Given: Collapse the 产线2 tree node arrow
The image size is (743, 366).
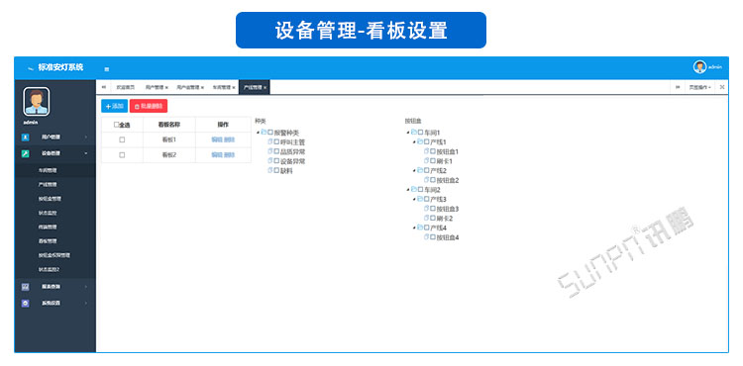Looking at the screenshot, I should coord(414,171).
